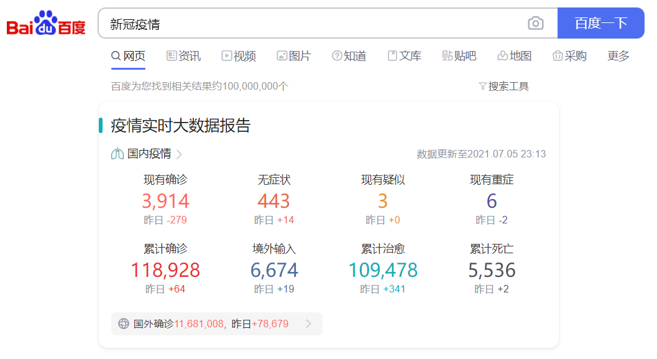
Task: Open the 视频 video search tab
Action: (x=239, y=56)
